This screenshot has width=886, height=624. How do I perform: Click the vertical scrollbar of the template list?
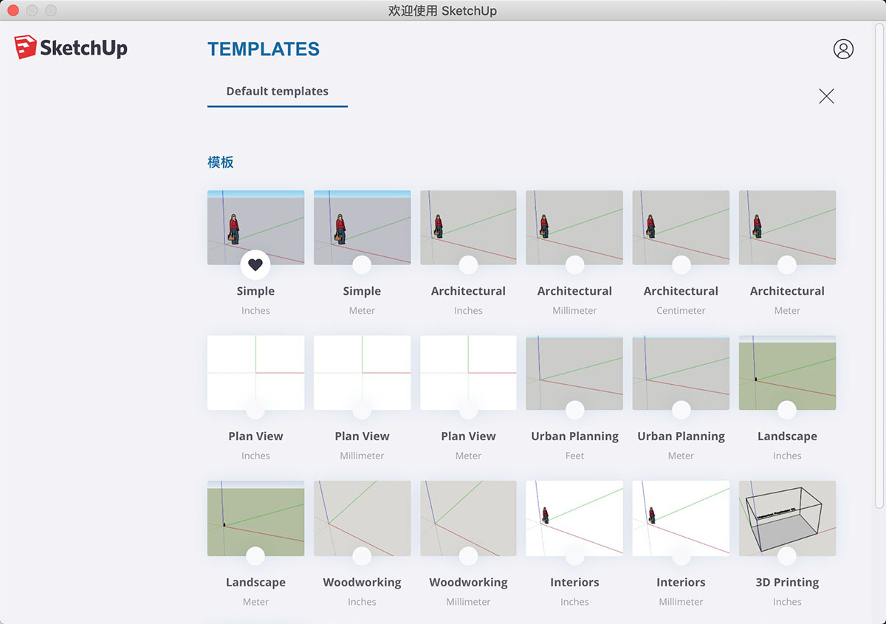tap(879, 266)
